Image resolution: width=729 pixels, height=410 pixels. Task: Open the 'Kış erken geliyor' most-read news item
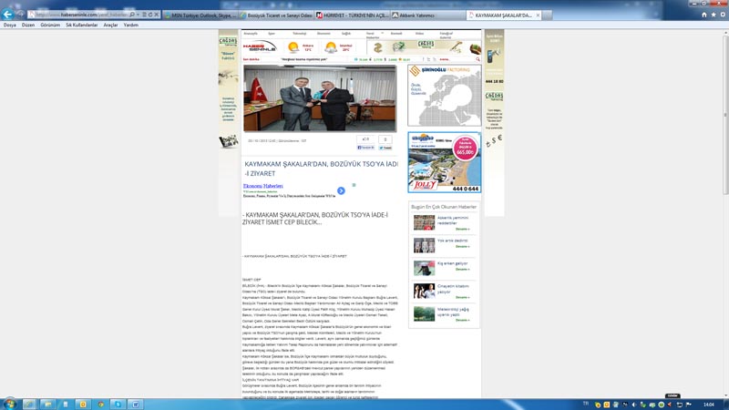pyautogui.click(x=444, y=268)
